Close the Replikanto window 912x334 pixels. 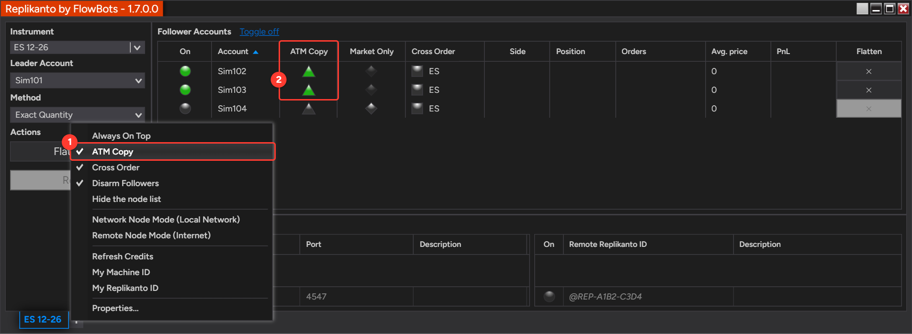coord(903,9)
